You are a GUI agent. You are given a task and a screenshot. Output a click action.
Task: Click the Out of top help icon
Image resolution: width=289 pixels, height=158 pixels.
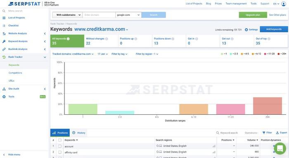click(x=269, y=39)
